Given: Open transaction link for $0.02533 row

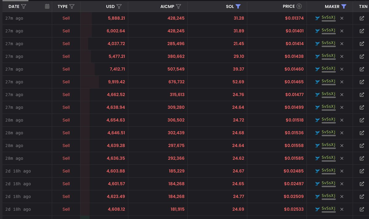Looking at the screenshot, I should click(362, 209).
